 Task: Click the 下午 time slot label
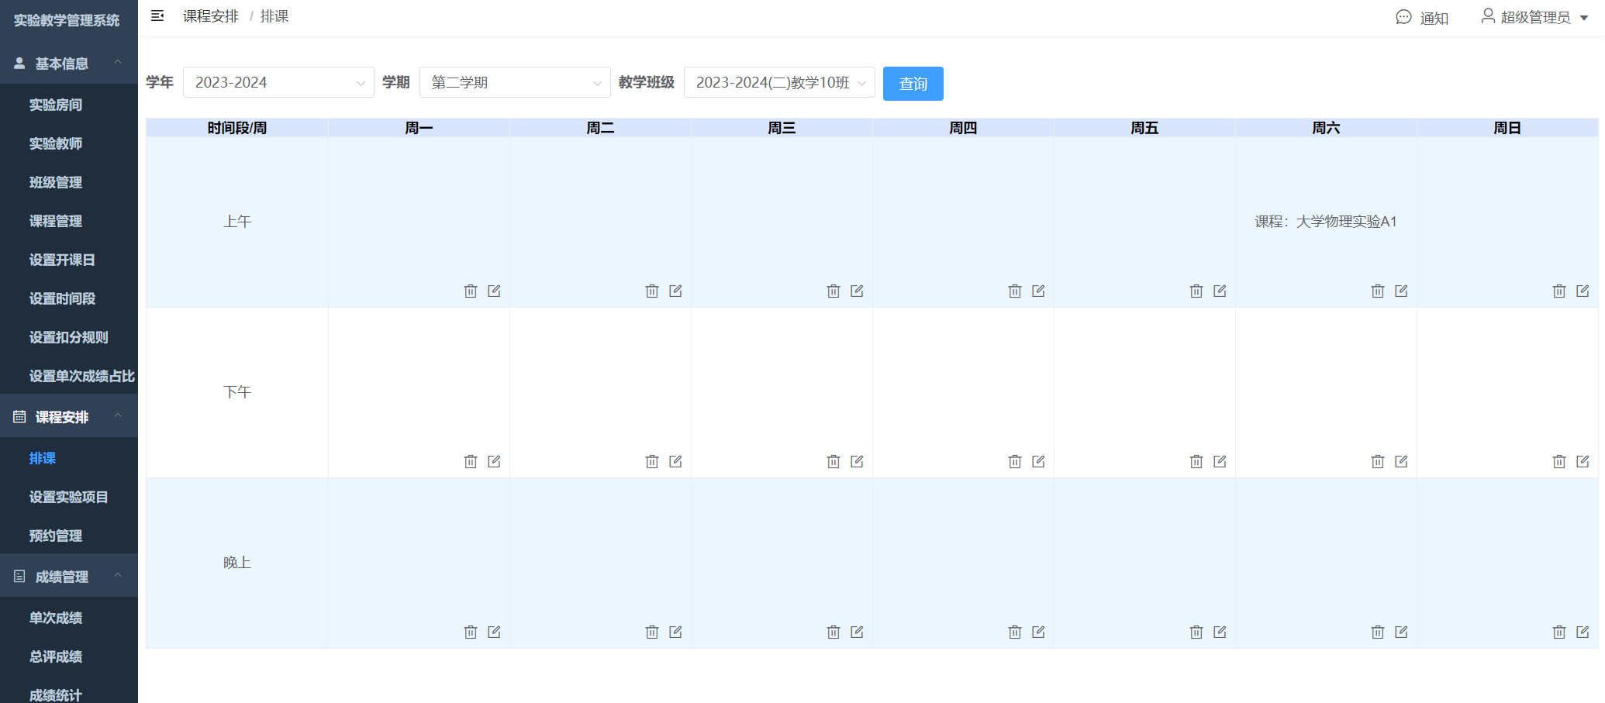(237, 392)
